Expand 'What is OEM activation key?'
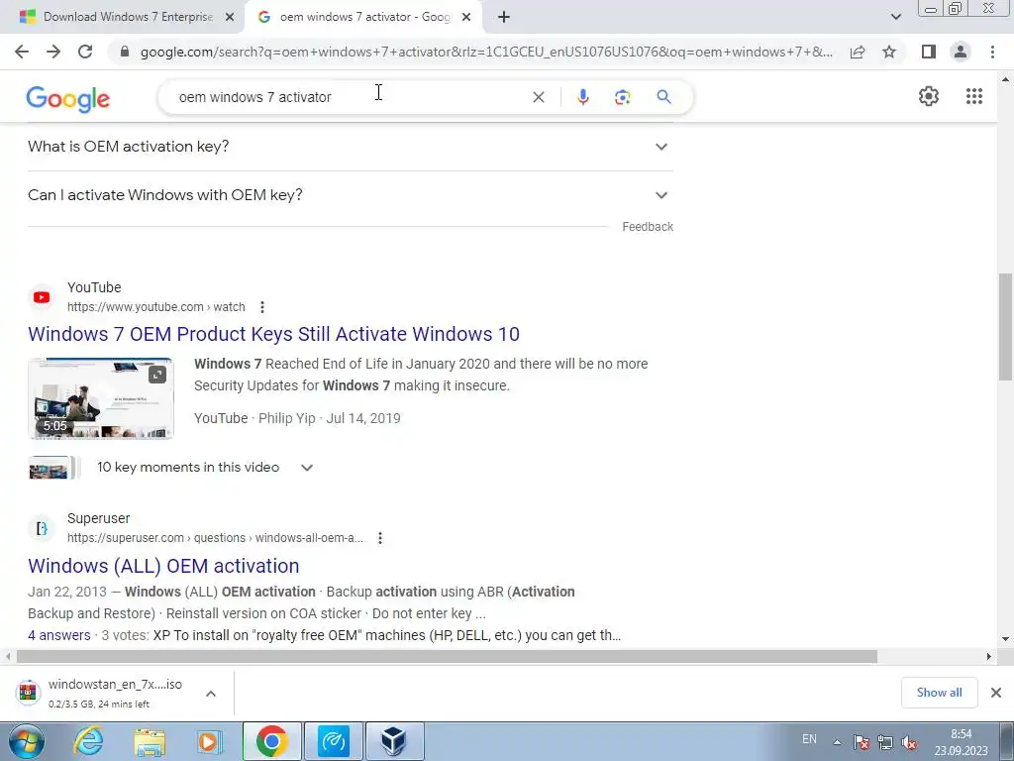Viewport: 1014px width, 761px height. click(x=350, y=147)
